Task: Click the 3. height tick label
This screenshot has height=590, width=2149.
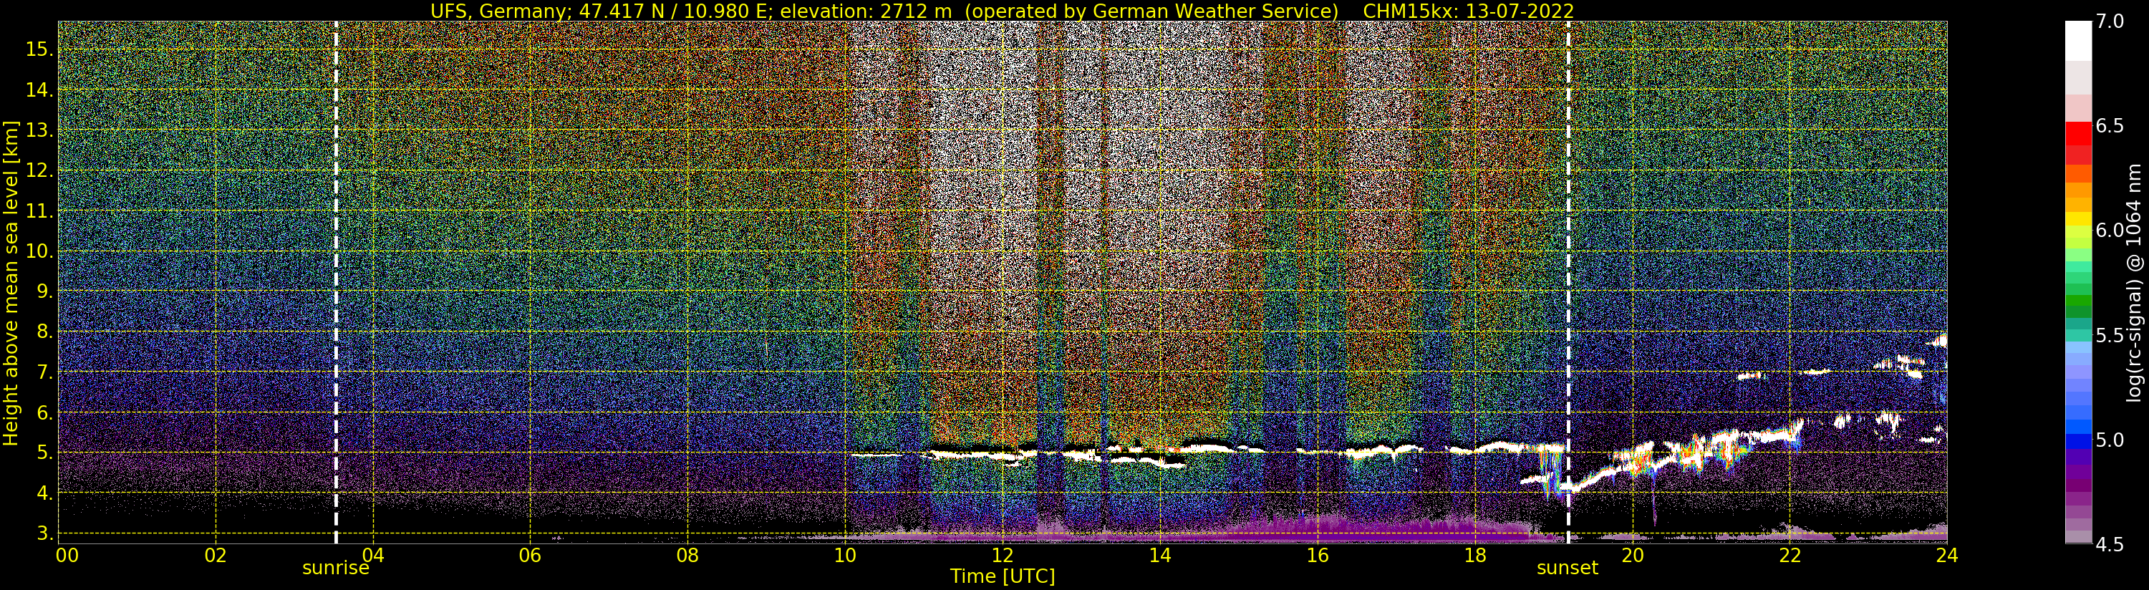Action: tap(44, 533)
